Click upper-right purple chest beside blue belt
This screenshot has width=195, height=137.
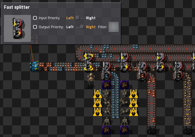[124, 85]
